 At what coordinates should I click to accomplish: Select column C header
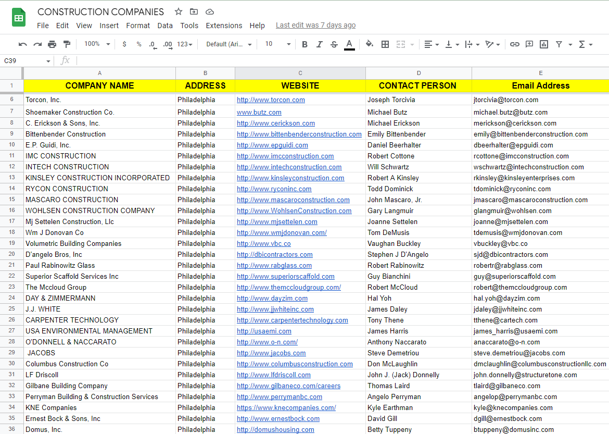[300, 73]
